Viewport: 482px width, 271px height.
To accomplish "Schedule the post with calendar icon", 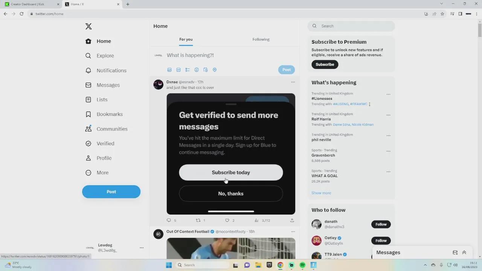I will click(206, 70).
